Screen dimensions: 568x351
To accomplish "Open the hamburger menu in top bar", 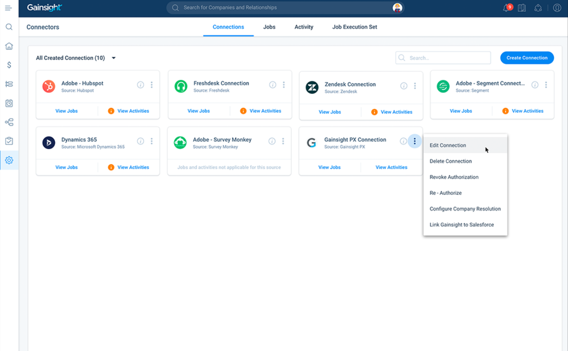I will click(8, 8).
